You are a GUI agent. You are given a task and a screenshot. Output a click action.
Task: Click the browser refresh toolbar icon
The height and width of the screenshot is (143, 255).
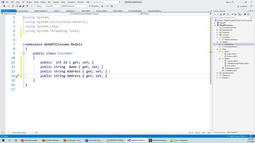(x=102, y=6)
